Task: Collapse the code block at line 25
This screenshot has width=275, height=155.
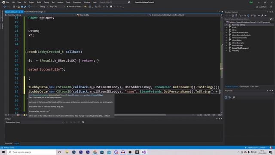Action: click(x=27, y=52)
